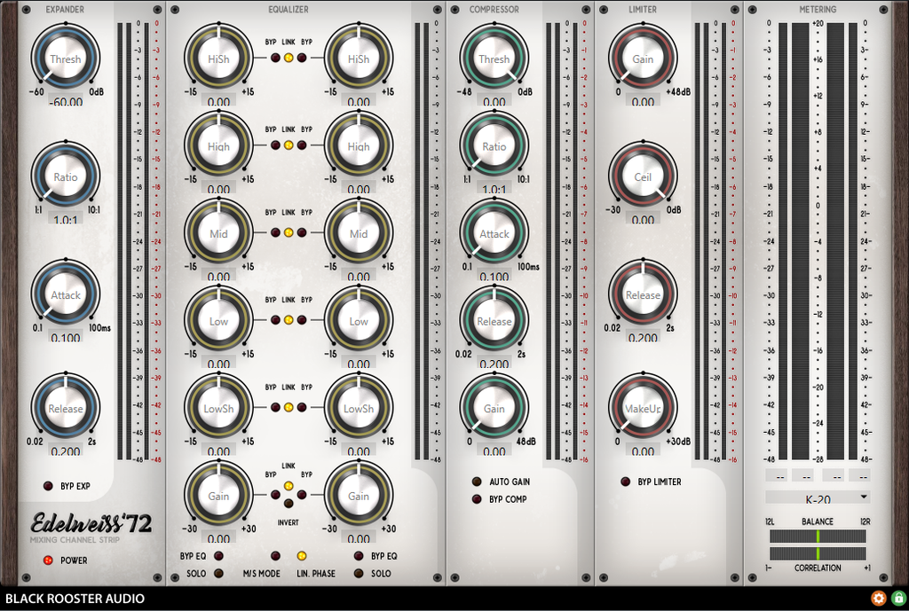Toggle the M/S MODE light
The width and height of the screenshot is (909, 611).
pos(275,556)
